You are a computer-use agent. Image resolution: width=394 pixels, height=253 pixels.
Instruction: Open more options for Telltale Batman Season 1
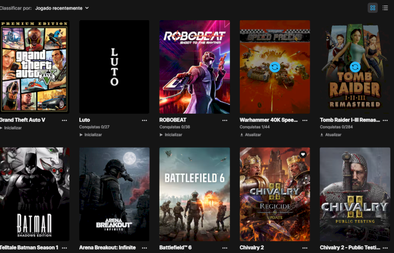click(65, 248)
